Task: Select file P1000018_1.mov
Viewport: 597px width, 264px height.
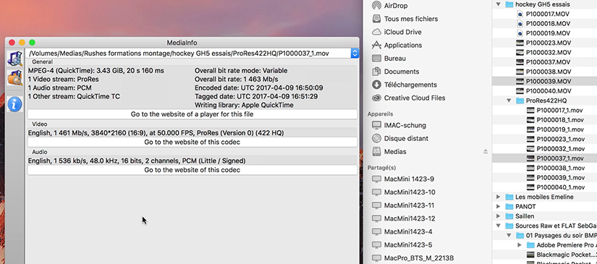Action: point(560,120)
